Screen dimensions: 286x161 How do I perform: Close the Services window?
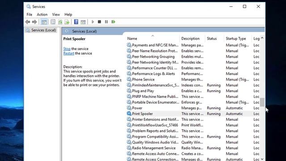click(258, 7)
